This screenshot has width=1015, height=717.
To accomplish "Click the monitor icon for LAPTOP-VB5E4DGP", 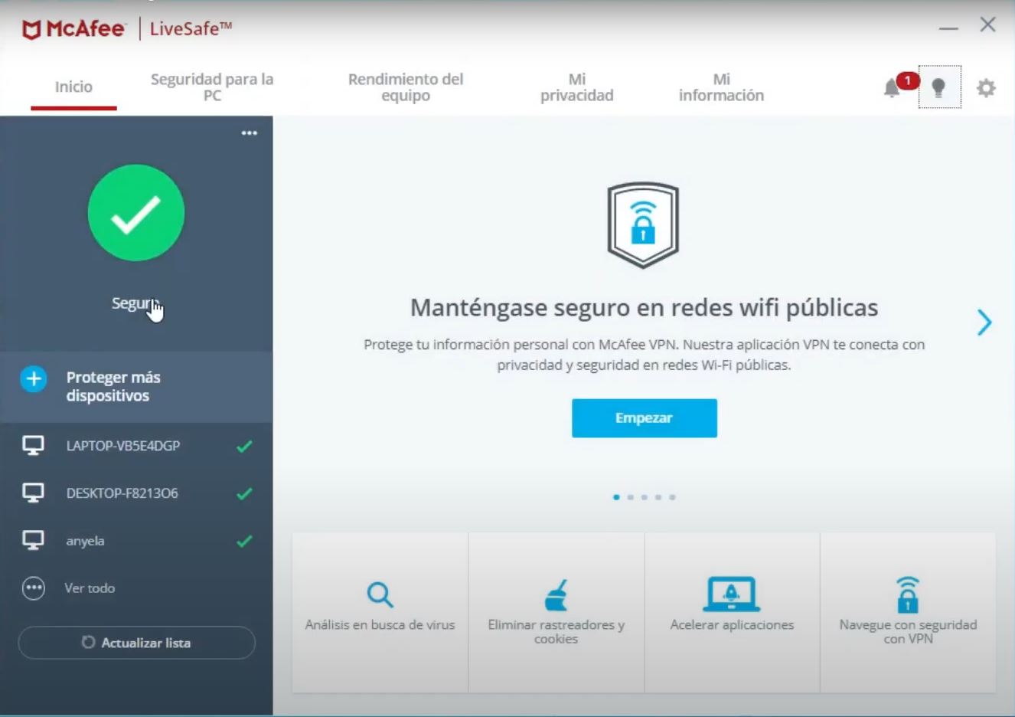I will (33, 446).
